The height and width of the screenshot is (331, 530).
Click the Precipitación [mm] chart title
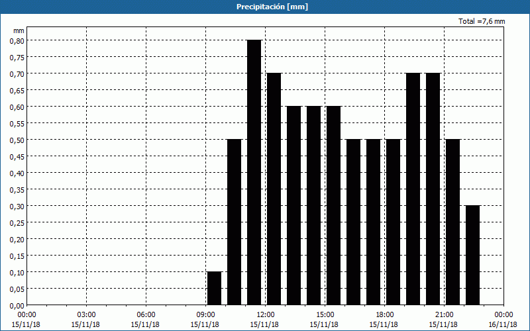[x=272, y=7]
